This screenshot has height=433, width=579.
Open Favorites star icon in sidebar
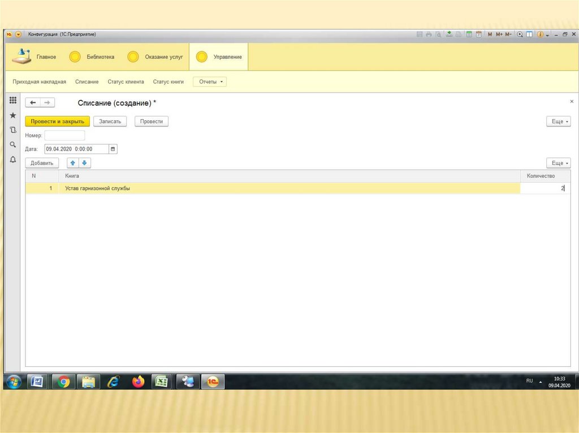13,115
